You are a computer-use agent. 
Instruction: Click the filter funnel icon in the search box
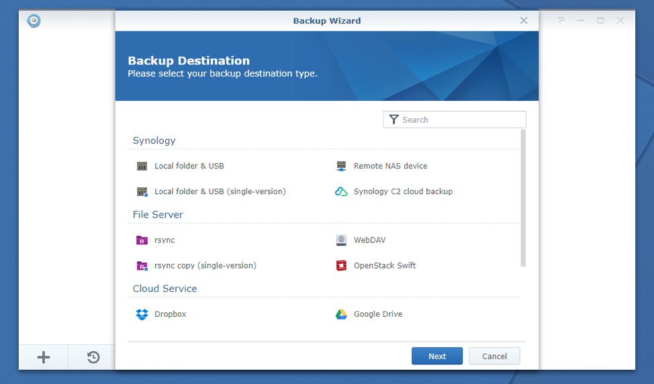click(393, 119)
